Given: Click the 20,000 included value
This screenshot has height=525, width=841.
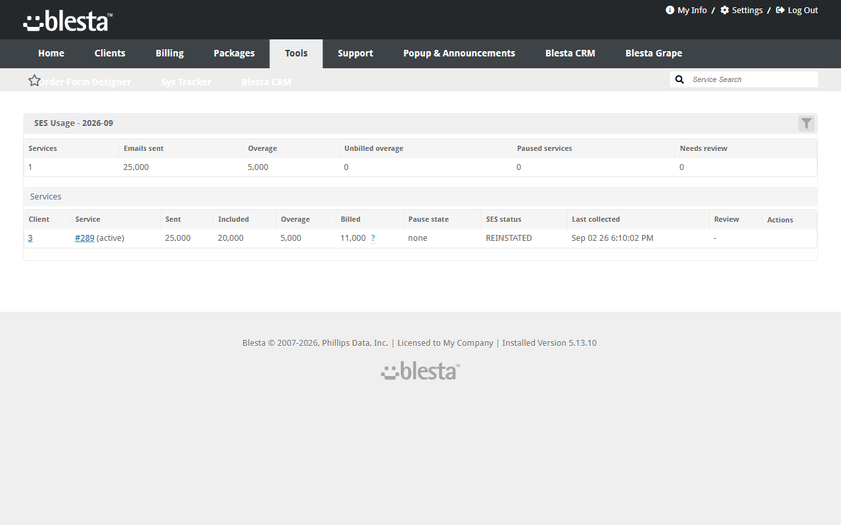Looking at the screenshot, I should tap(231, 238).
